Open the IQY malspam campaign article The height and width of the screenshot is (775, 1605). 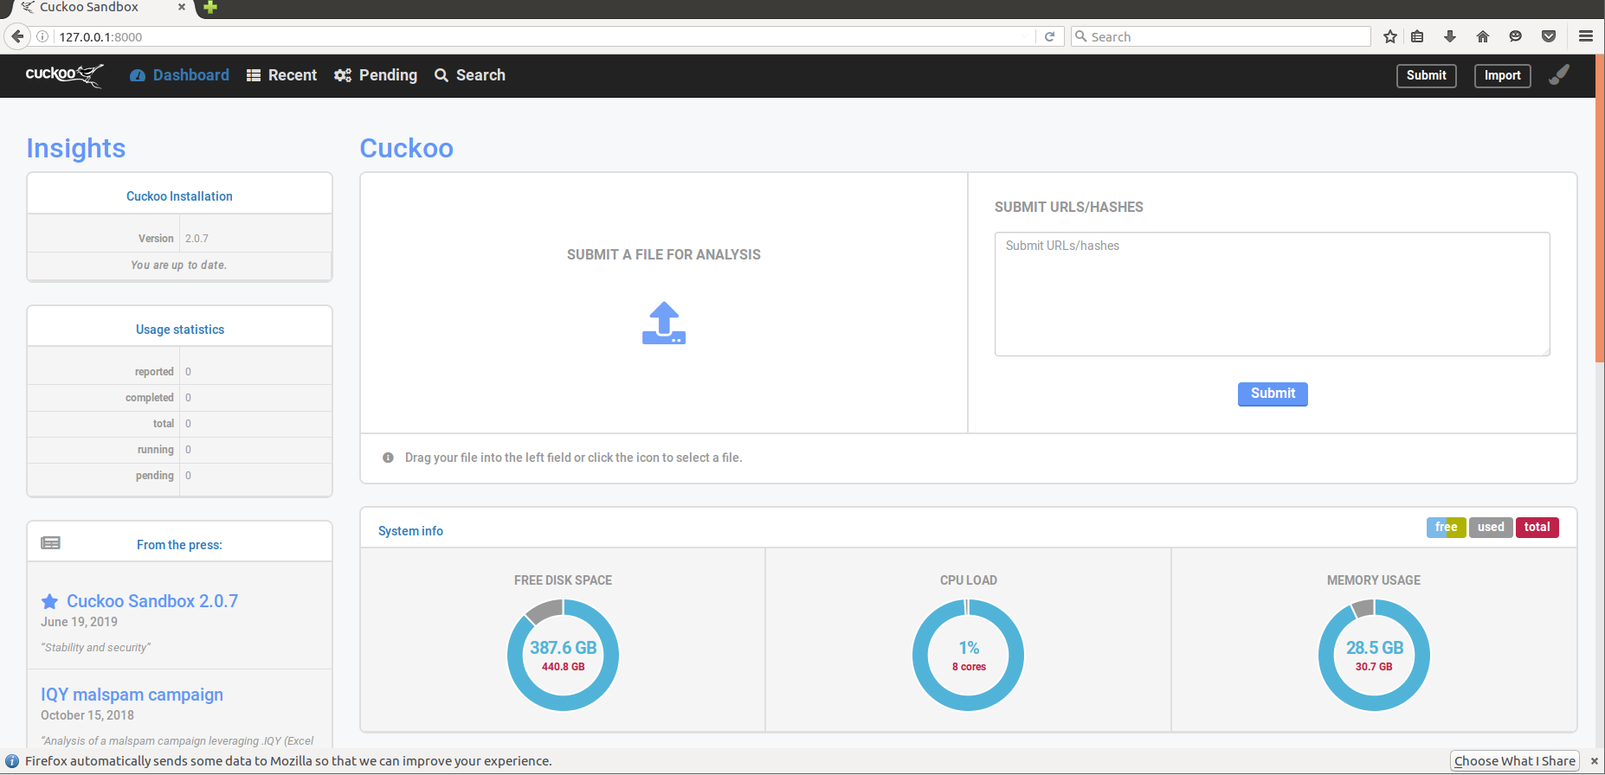(x=132, y=695)
